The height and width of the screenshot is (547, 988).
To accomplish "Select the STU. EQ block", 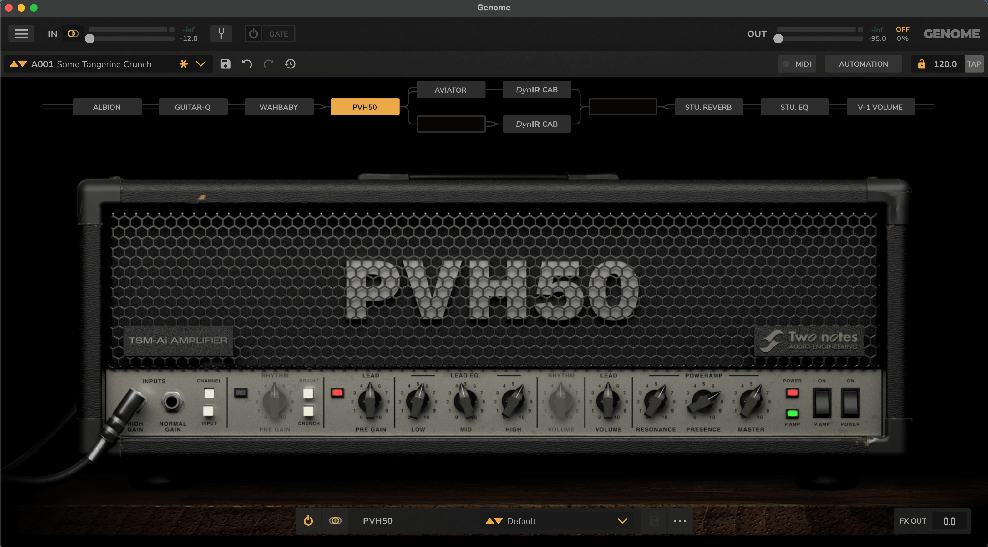I will [794, 107].
